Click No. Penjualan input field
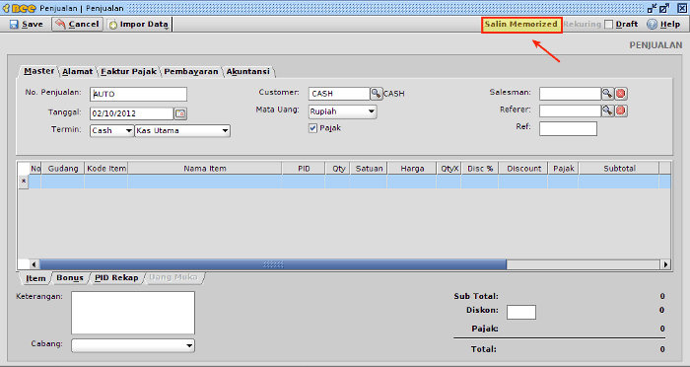 tap(138, 94)
